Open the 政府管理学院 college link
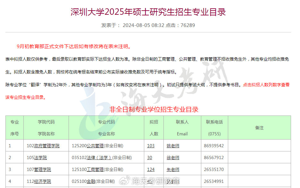Screen dimensions: 300x188 47,146
